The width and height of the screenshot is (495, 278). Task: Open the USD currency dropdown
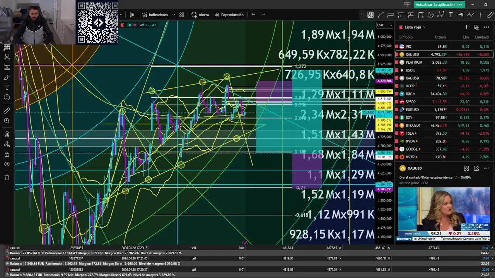tap(385, 25)
